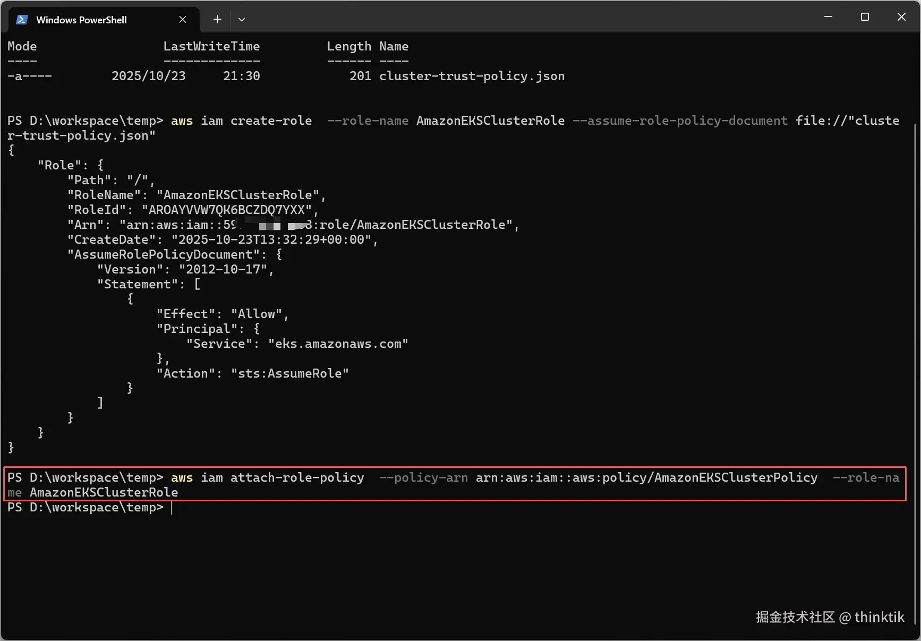Click the Action value "sts:AssumeRole"
The width and height of the screenshot is (921, 641).
(x=290, y=373)
